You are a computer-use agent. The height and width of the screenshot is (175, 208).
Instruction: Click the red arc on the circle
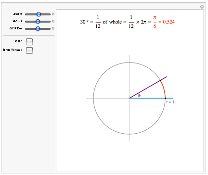coord(164,89)
